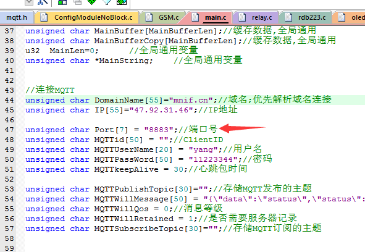
Task: Select the main.c tab
Action: (209, 17)
